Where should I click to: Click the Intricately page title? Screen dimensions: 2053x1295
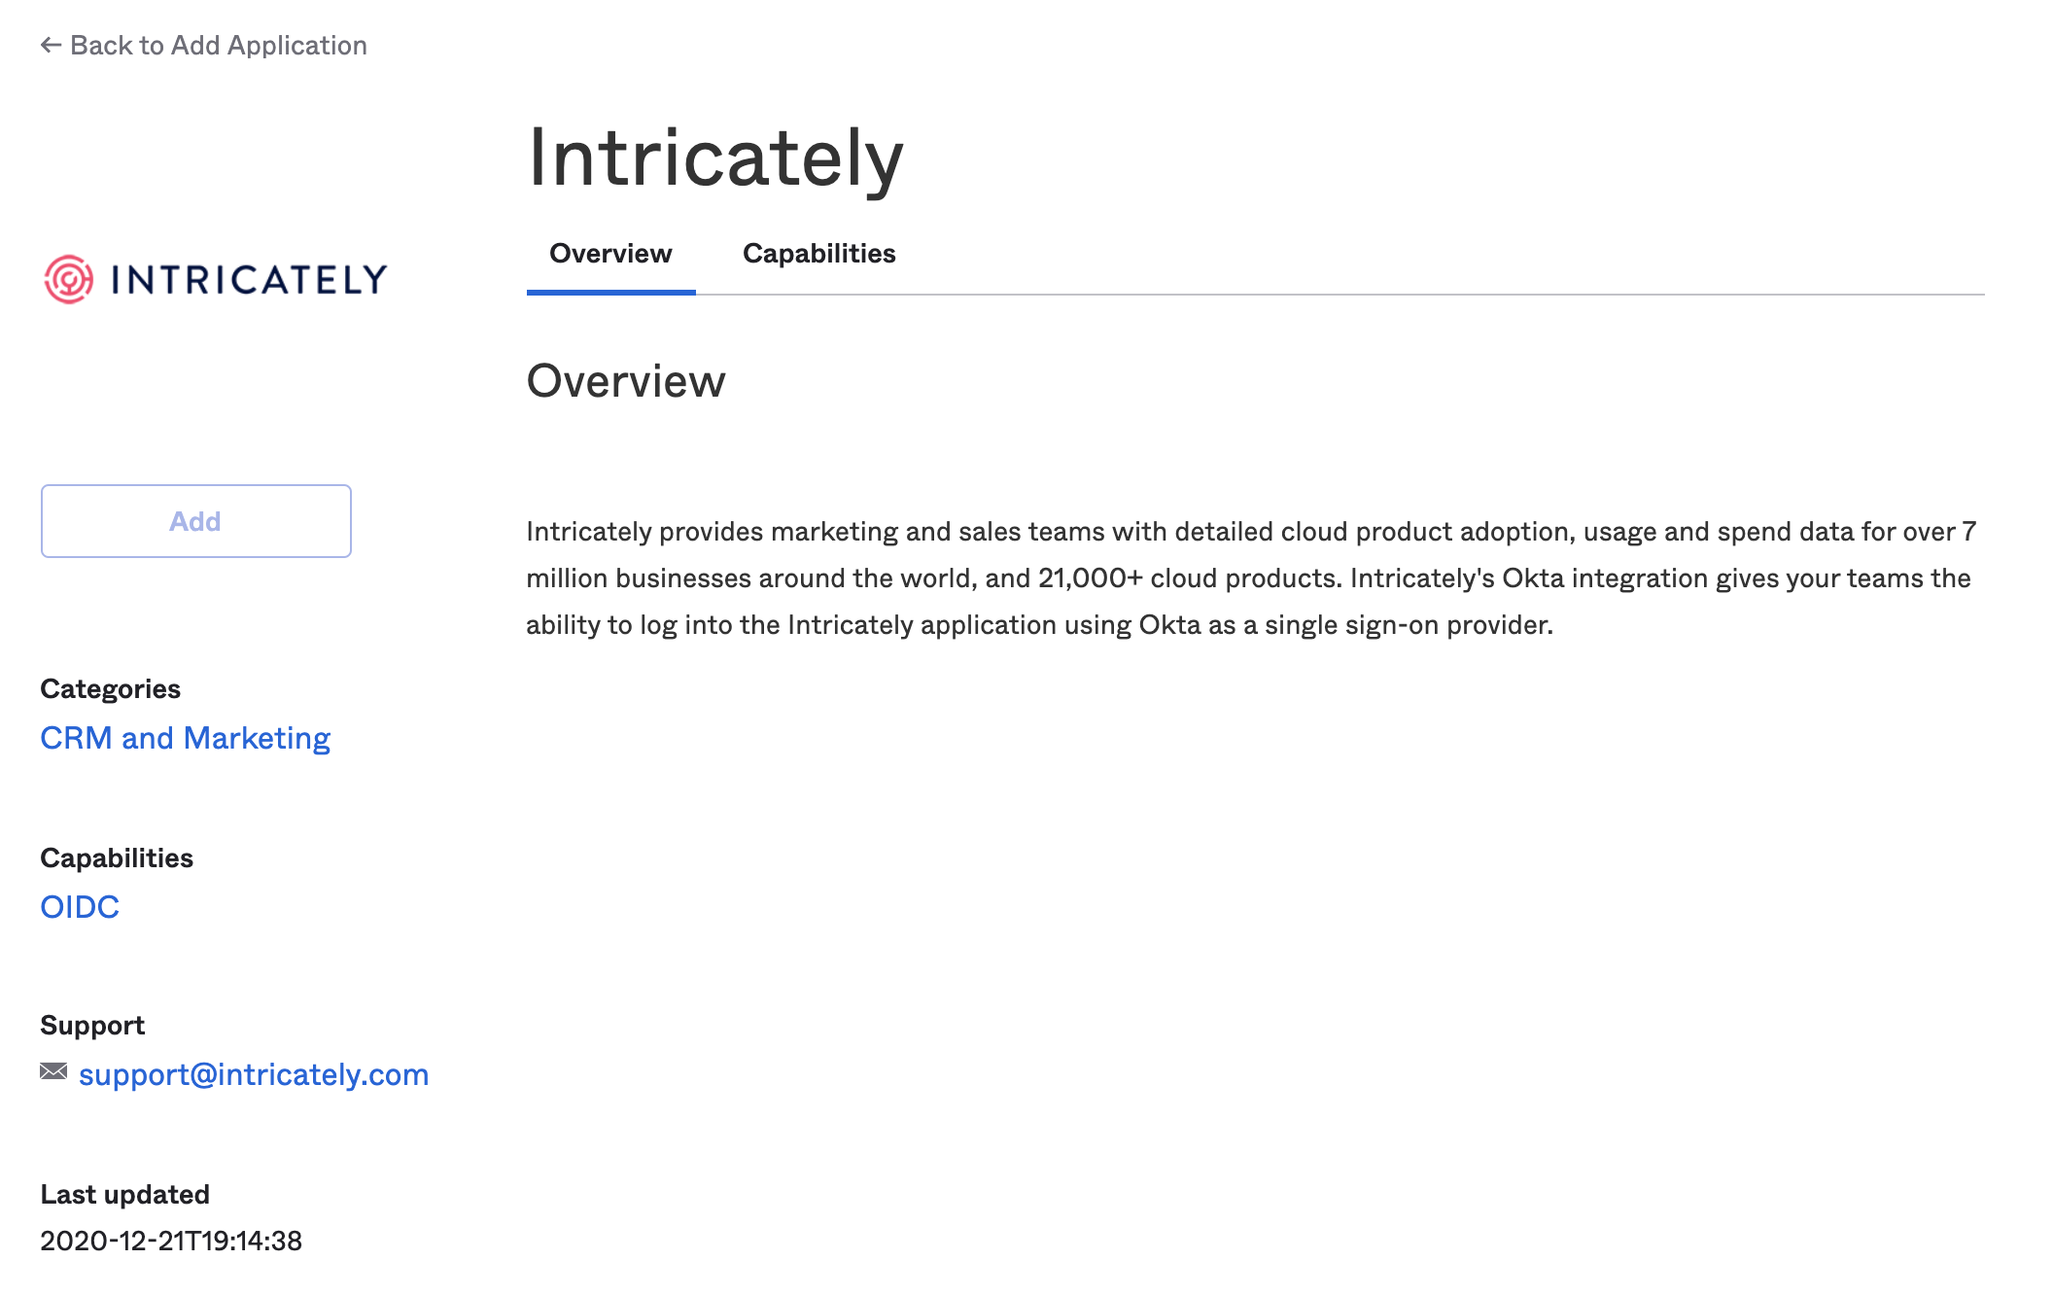[715, 157]
